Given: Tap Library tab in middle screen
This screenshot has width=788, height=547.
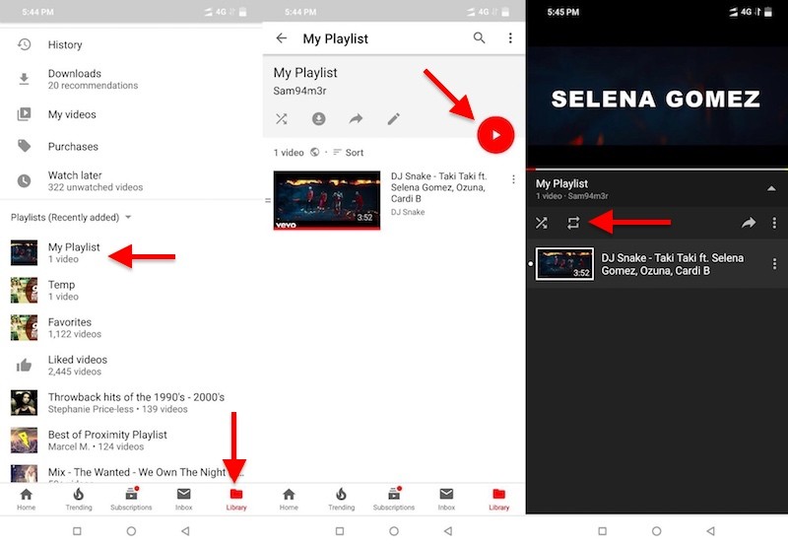Looking at the screenshot, I should (x=499, y=500).
